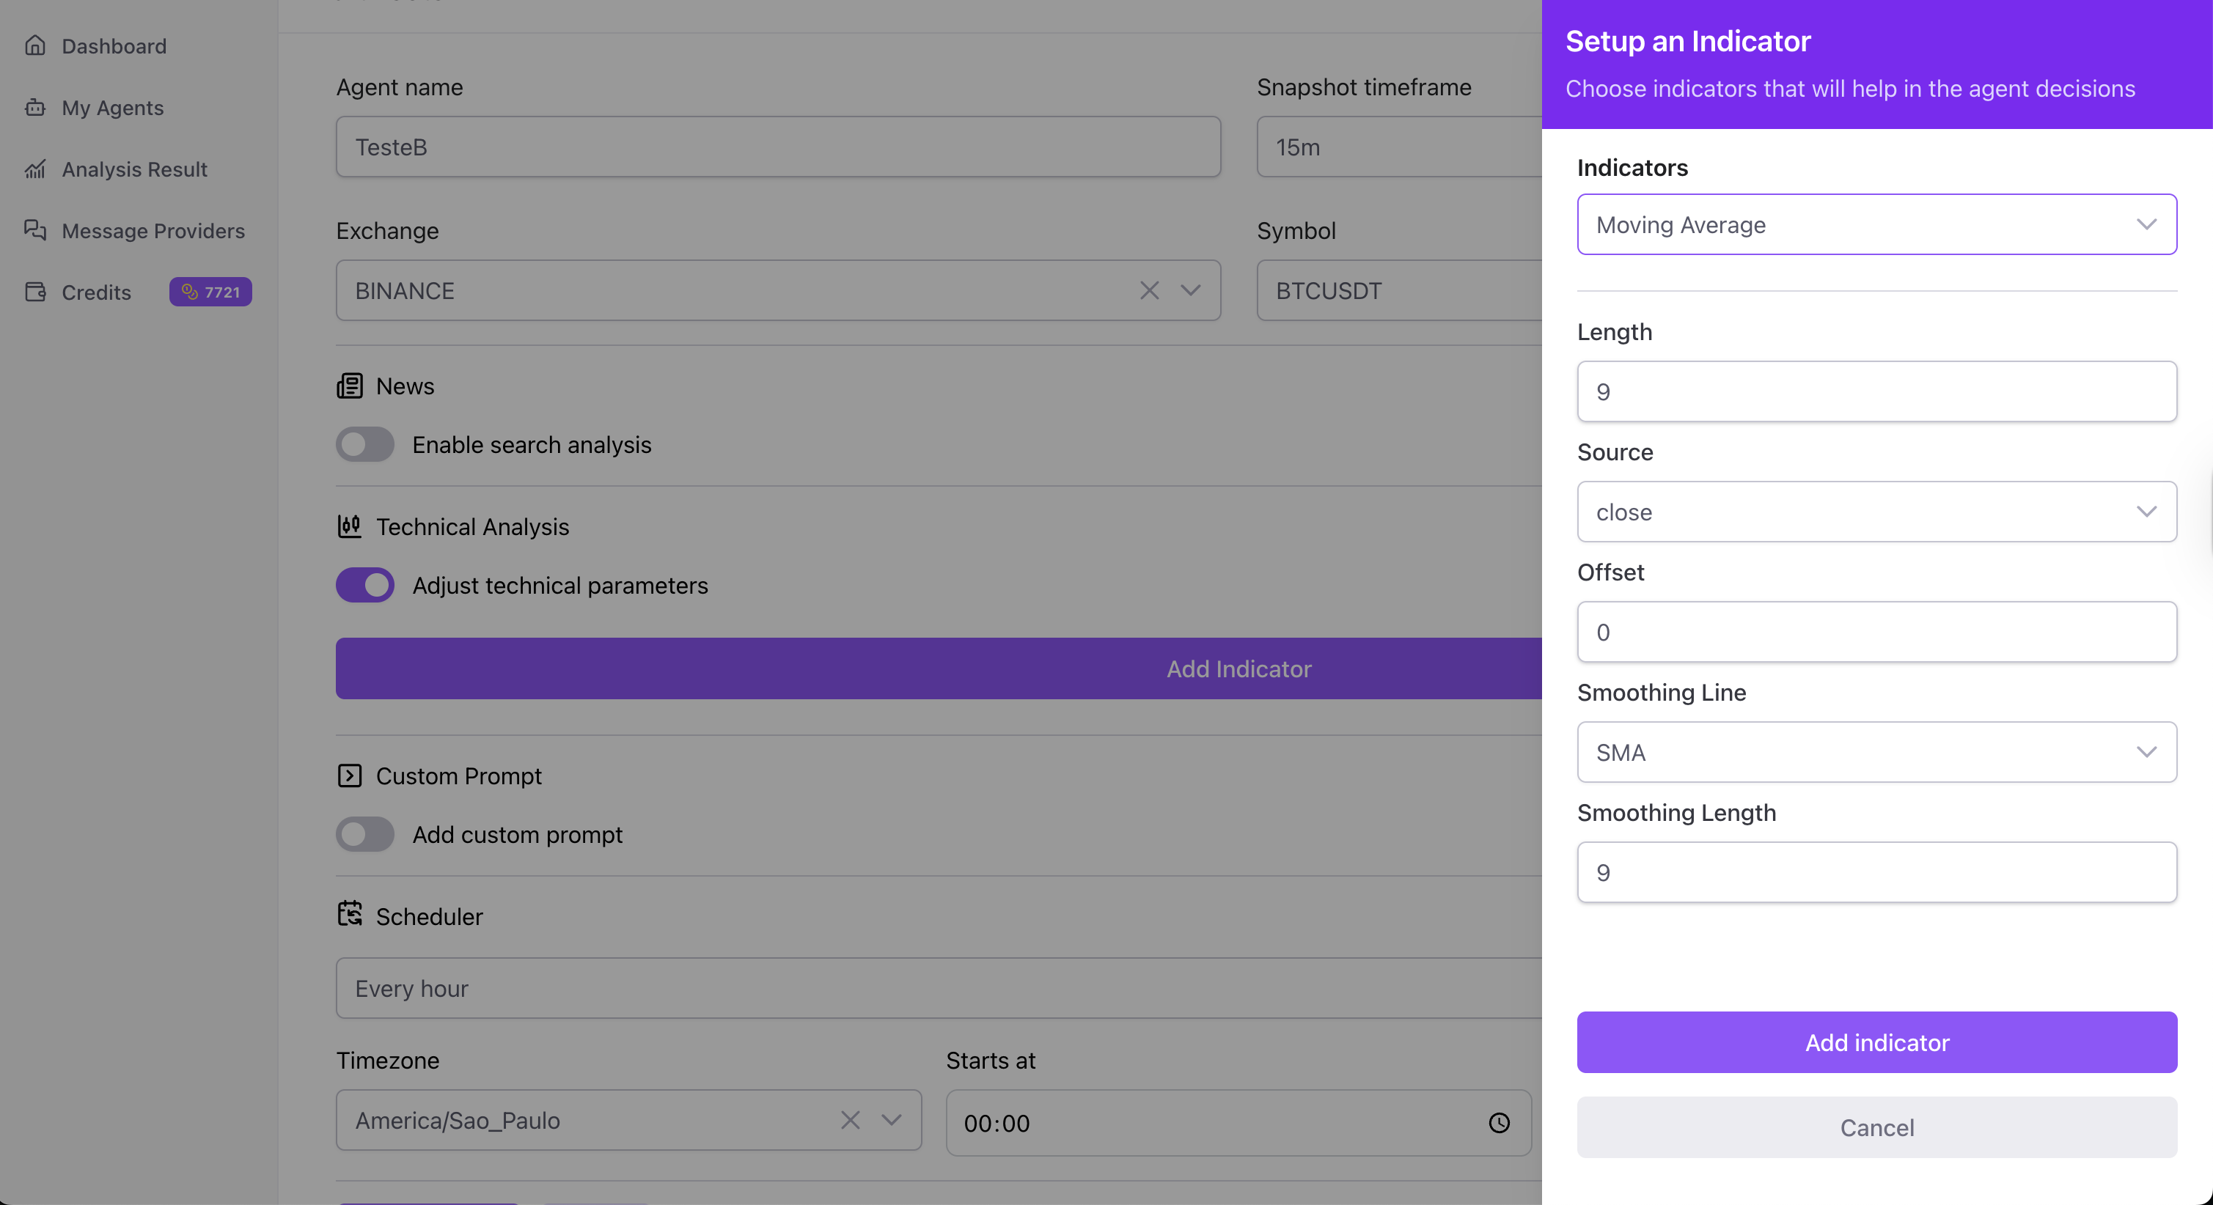Expand the Source close dropdown

(x=1876, y=512)
